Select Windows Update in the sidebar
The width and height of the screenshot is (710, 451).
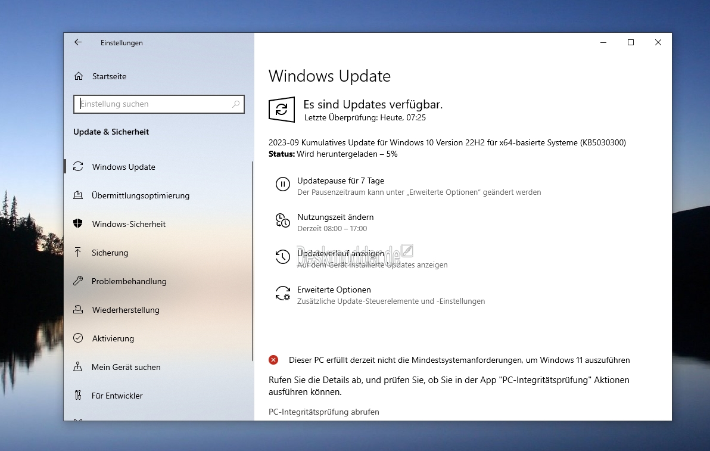click(x=124, y=167)
